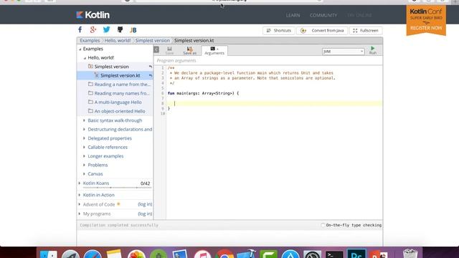Share via the Google Plus icon
This screenshot has height=258, width=459.
pos(93,29)
